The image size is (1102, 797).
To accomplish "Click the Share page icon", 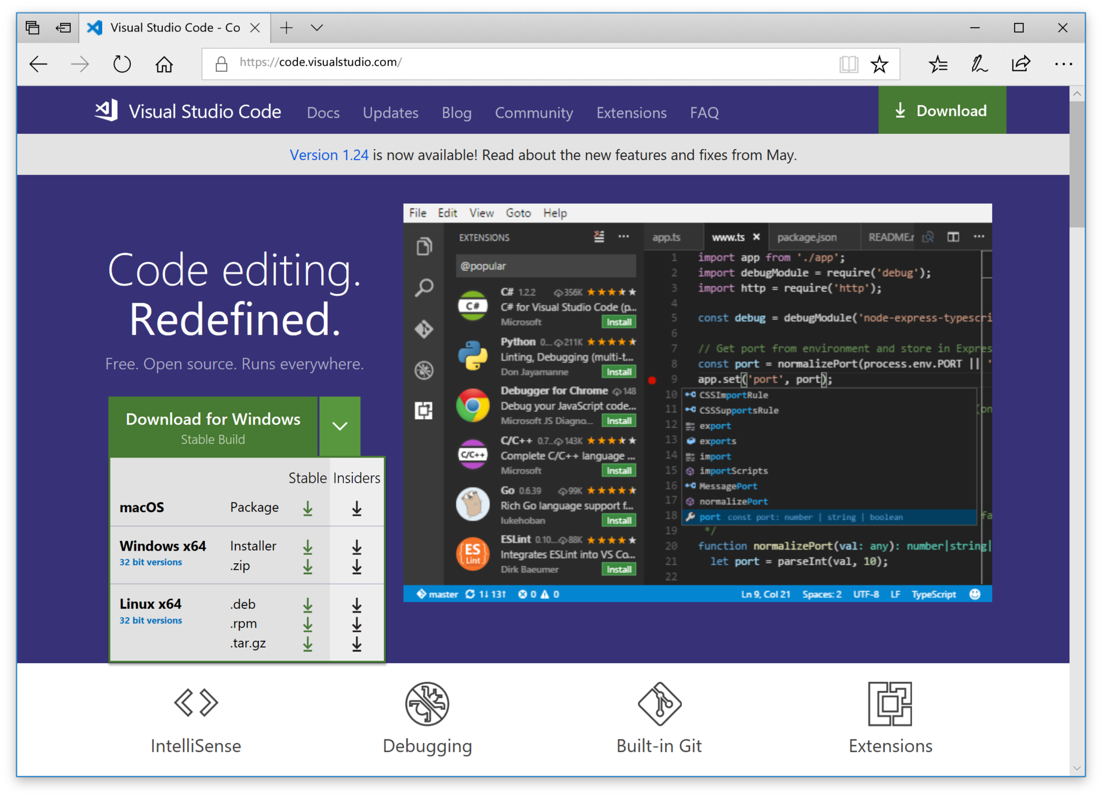I will tap(1021, 64).
